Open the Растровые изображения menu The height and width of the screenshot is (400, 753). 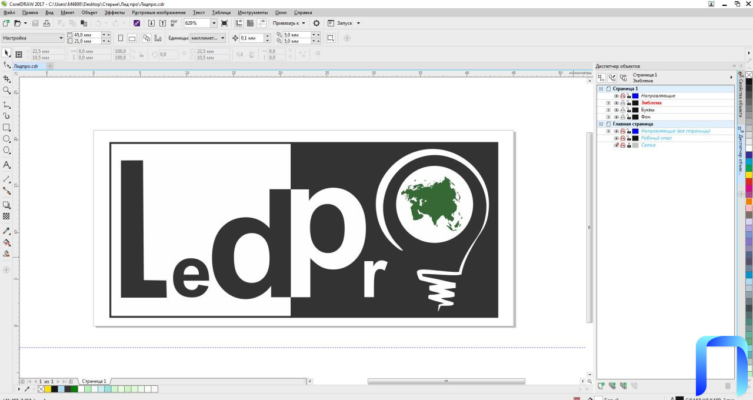tap(159, 12)
